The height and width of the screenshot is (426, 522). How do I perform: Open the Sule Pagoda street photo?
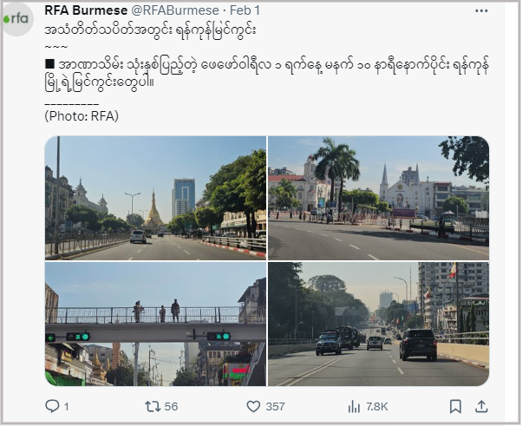coord(155,198)
